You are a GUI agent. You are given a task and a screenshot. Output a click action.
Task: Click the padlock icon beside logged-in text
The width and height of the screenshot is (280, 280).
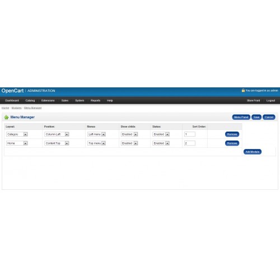[x=243, y=90]
